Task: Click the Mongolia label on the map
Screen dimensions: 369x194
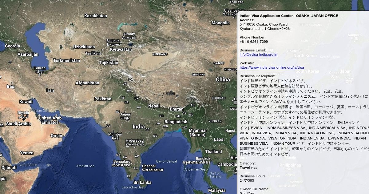Action: click(220, 23)
